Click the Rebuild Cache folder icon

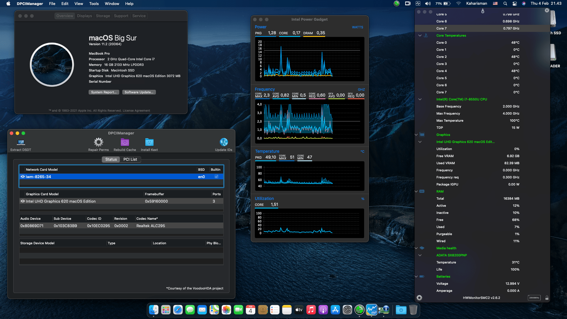[125, 143]
